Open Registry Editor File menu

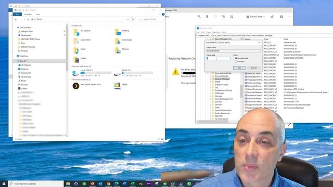pos(198,32)
